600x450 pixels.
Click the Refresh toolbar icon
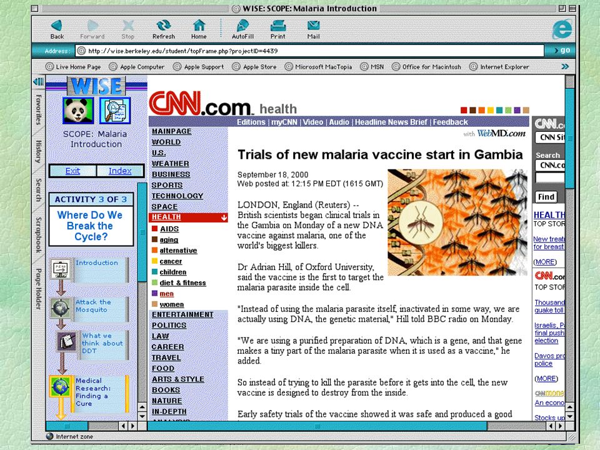click(x=163, y=26)
